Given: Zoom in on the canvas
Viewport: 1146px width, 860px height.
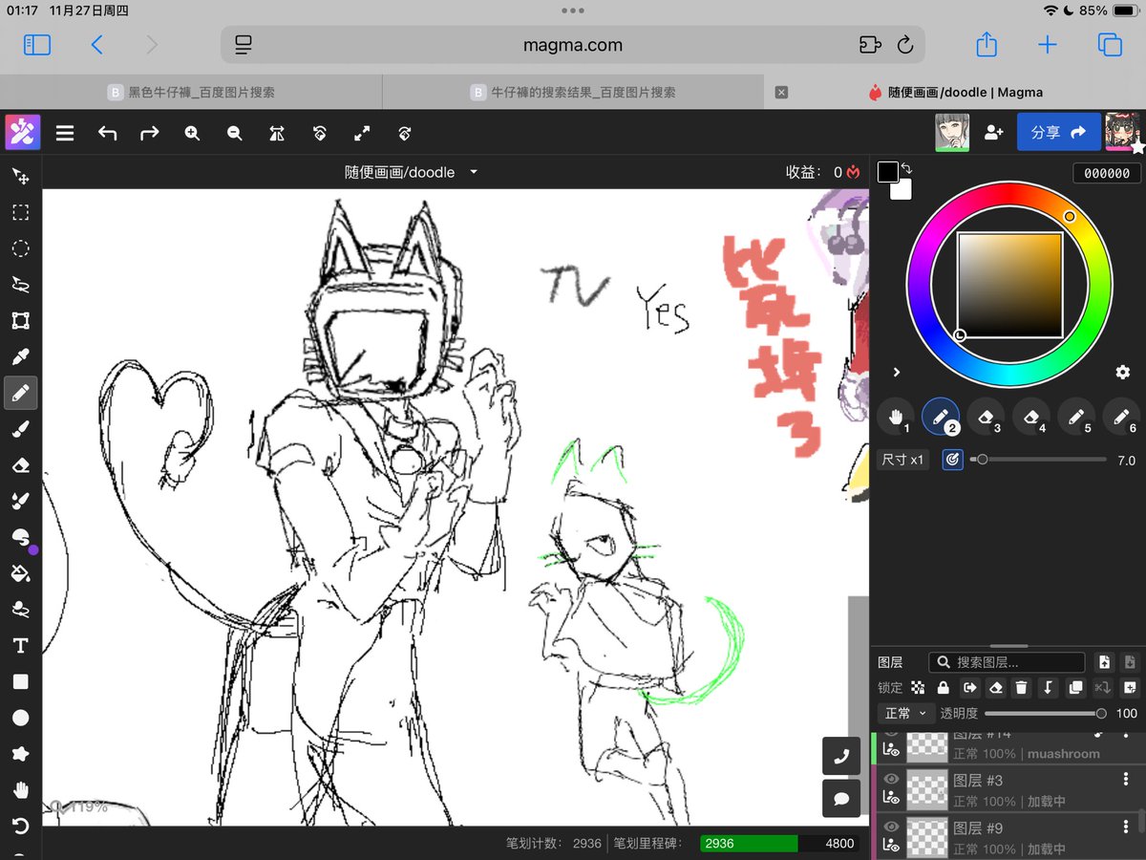Looking at the screenshot, I should click(192, 134).
